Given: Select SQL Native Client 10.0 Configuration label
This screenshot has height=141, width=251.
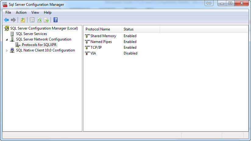Looking at the screenshot, I should pyautogui.click(x=45, y=50).
